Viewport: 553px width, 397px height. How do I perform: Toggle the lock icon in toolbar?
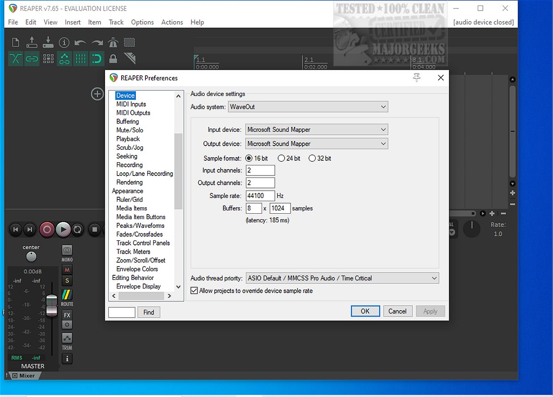[x=113, y=59]
